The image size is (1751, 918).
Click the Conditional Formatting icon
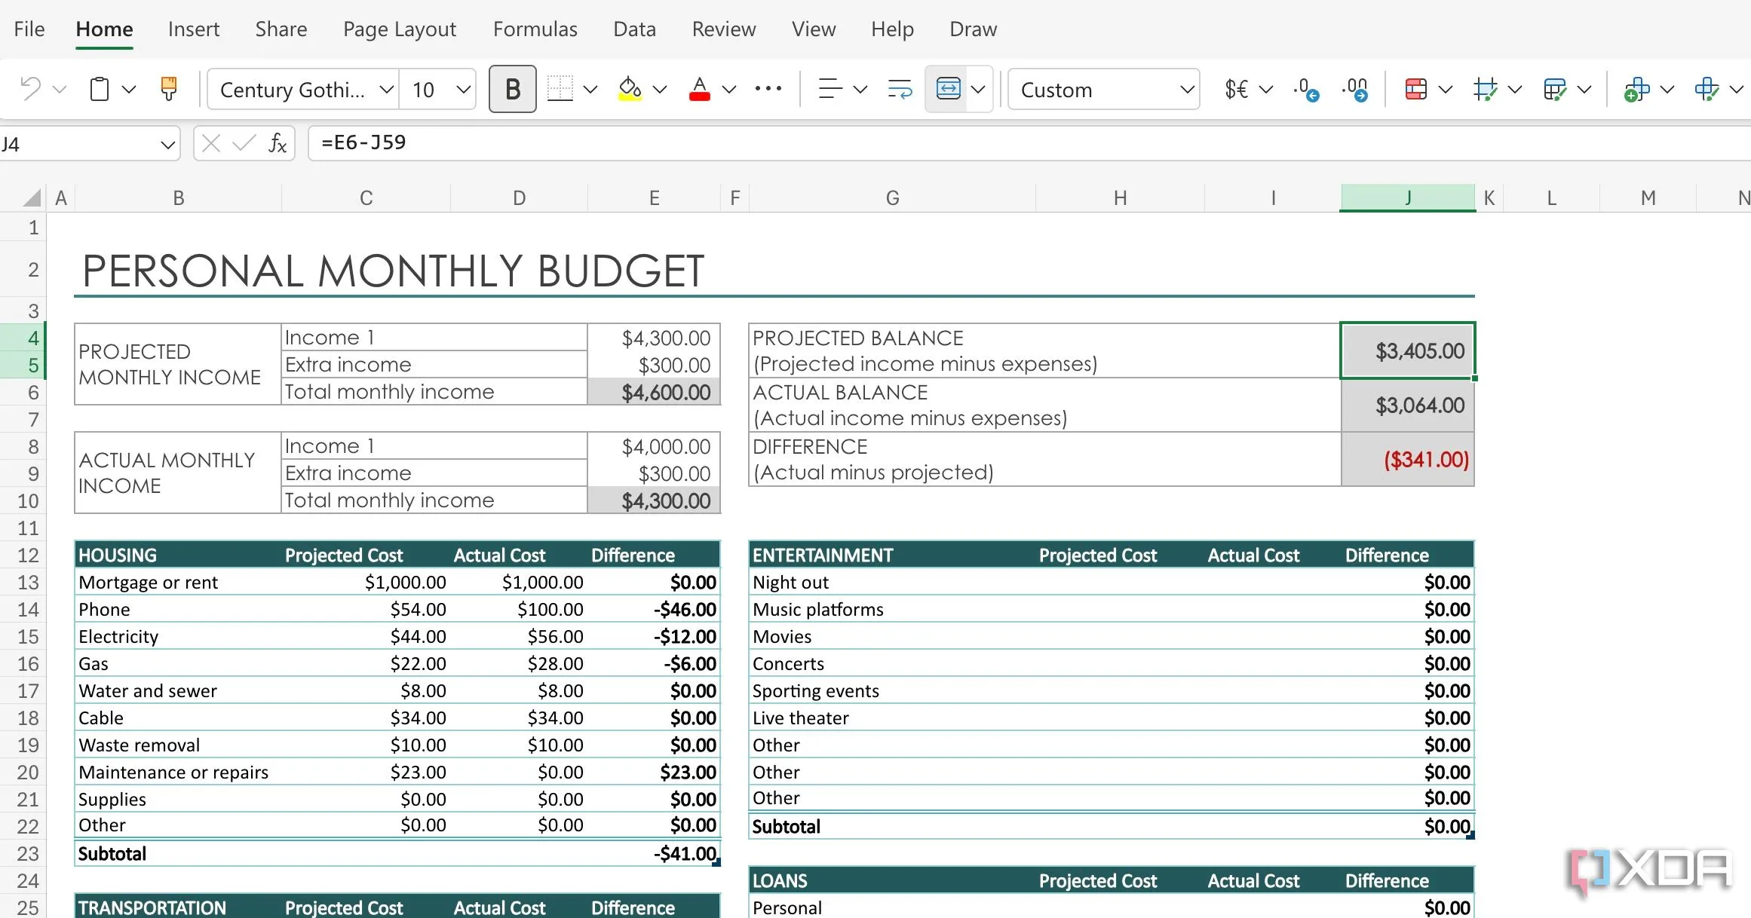pos(1415,89)
